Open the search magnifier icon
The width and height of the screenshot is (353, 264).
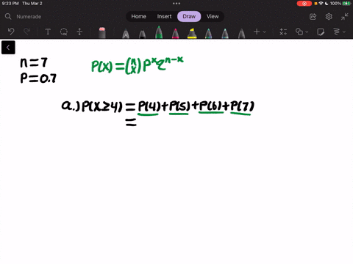(x=8, y=16)
